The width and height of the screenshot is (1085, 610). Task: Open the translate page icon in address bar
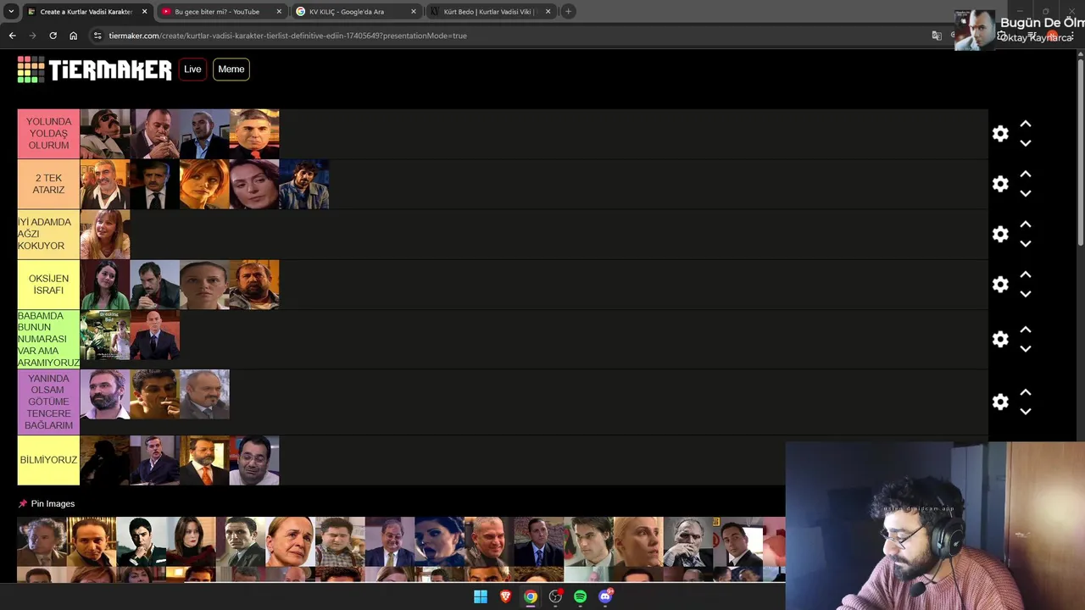tap(937, 36)
